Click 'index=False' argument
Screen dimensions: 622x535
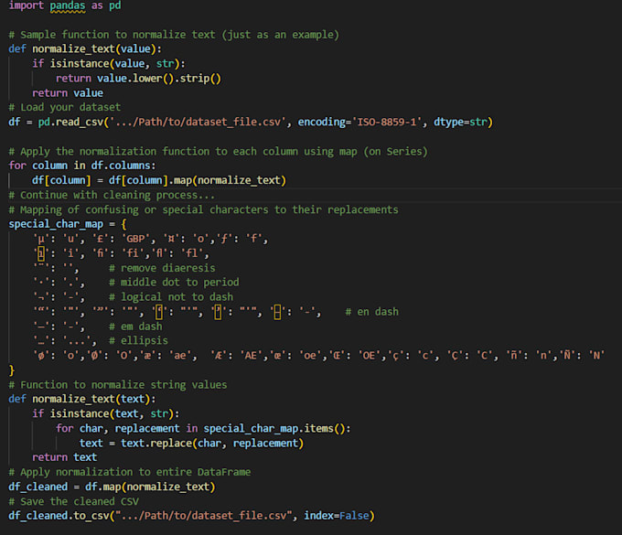point(337,516)
